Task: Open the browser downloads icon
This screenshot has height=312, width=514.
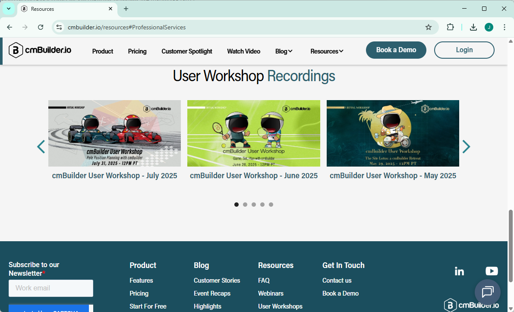Action: pos(473,27)
